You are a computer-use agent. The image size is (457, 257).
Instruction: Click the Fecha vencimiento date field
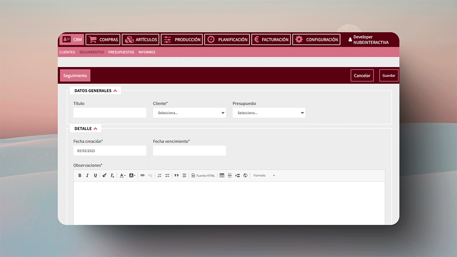click(x=189, y=150)
